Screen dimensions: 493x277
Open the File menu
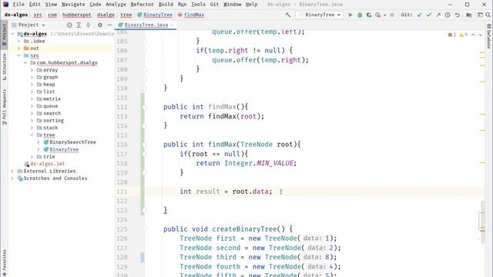point(18,5)
